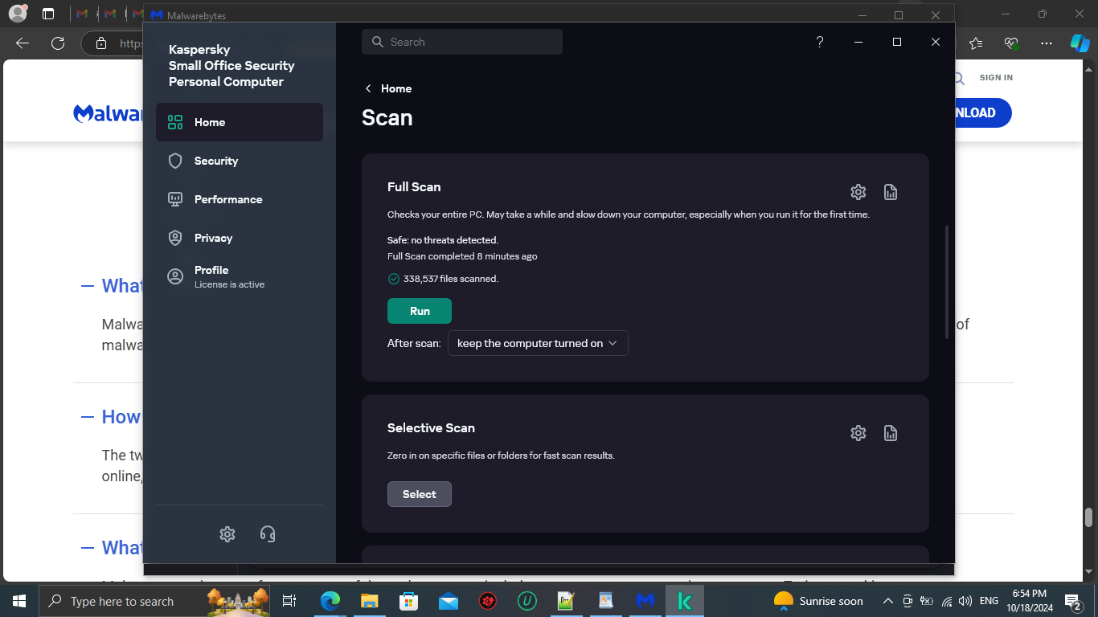Viewport: 1098px width, 617px height.
Task: Open Edge more options ellipsis
Action: pyautogui.click(x=1046, y=43)
